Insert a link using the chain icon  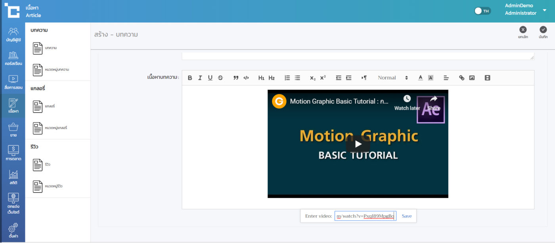point(461,78)
